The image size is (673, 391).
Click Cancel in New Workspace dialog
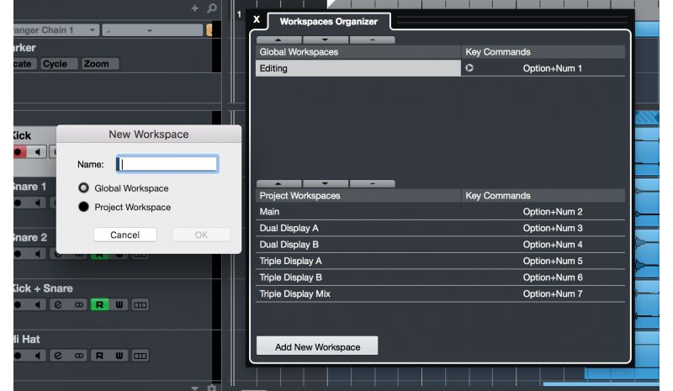[125, 235]
